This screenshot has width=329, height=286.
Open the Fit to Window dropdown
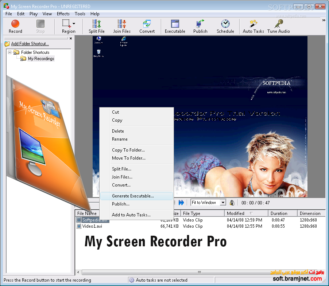click(x=223, y=203)
